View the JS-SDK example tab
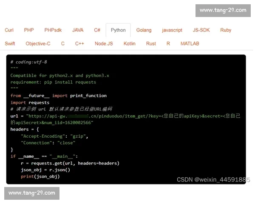 tap(201, 30)
